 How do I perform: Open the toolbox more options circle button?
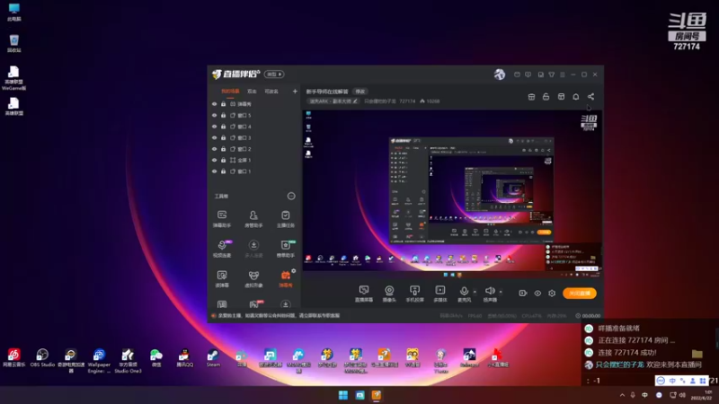[291, 196]
